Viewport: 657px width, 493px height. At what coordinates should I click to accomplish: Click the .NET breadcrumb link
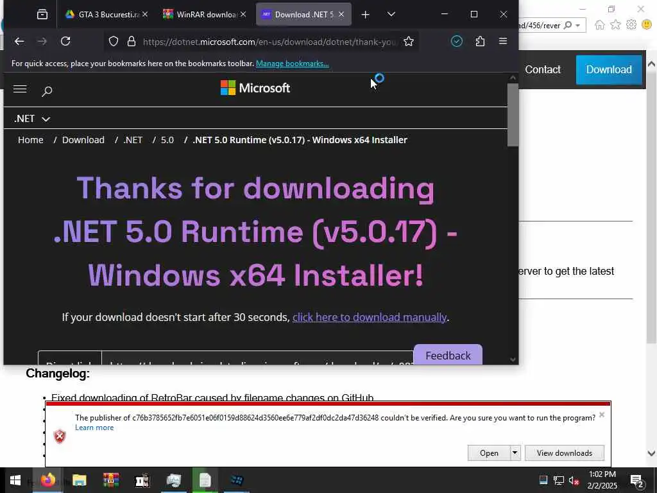tap(133, 139)
